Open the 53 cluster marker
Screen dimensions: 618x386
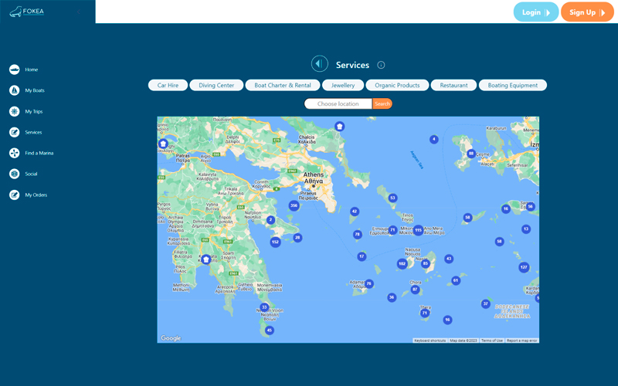click(392, 198)
